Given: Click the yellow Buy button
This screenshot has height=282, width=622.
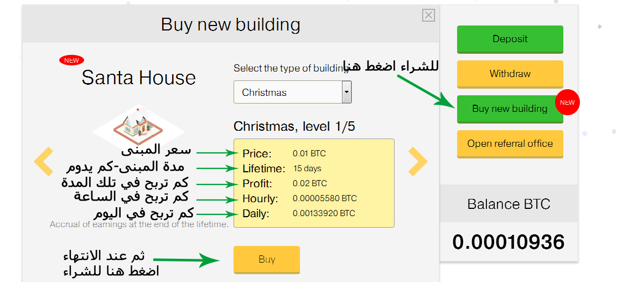Looking at the screenshot, I should [x=267, y=260].
